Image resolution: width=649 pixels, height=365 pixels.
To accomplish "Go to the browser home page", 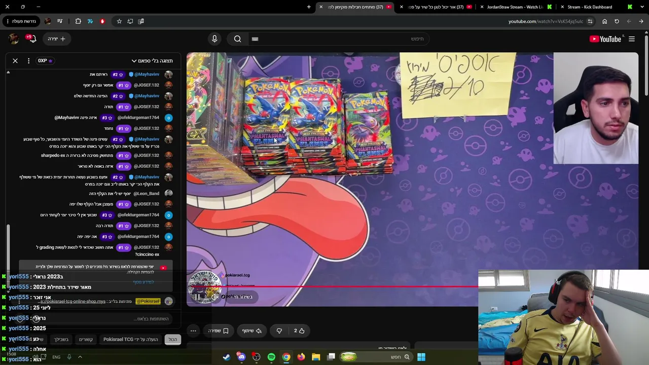I will click(x=604, y=21).
